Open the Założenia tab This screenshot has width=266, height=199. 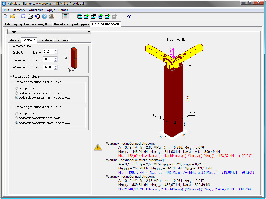pos(62,40)
